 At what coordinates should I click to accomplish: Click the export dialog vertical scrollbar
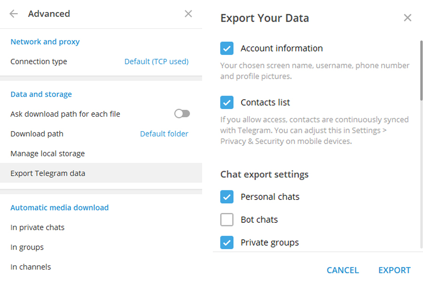(421, 70)
